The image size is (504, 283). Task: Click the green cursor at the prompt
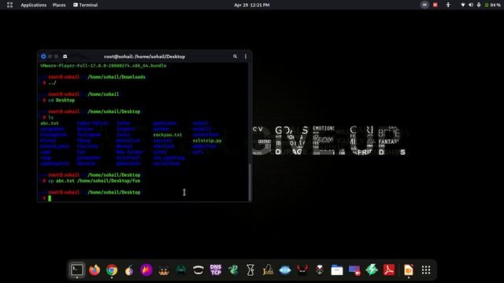pyautogui.click(x=50, y=198)
